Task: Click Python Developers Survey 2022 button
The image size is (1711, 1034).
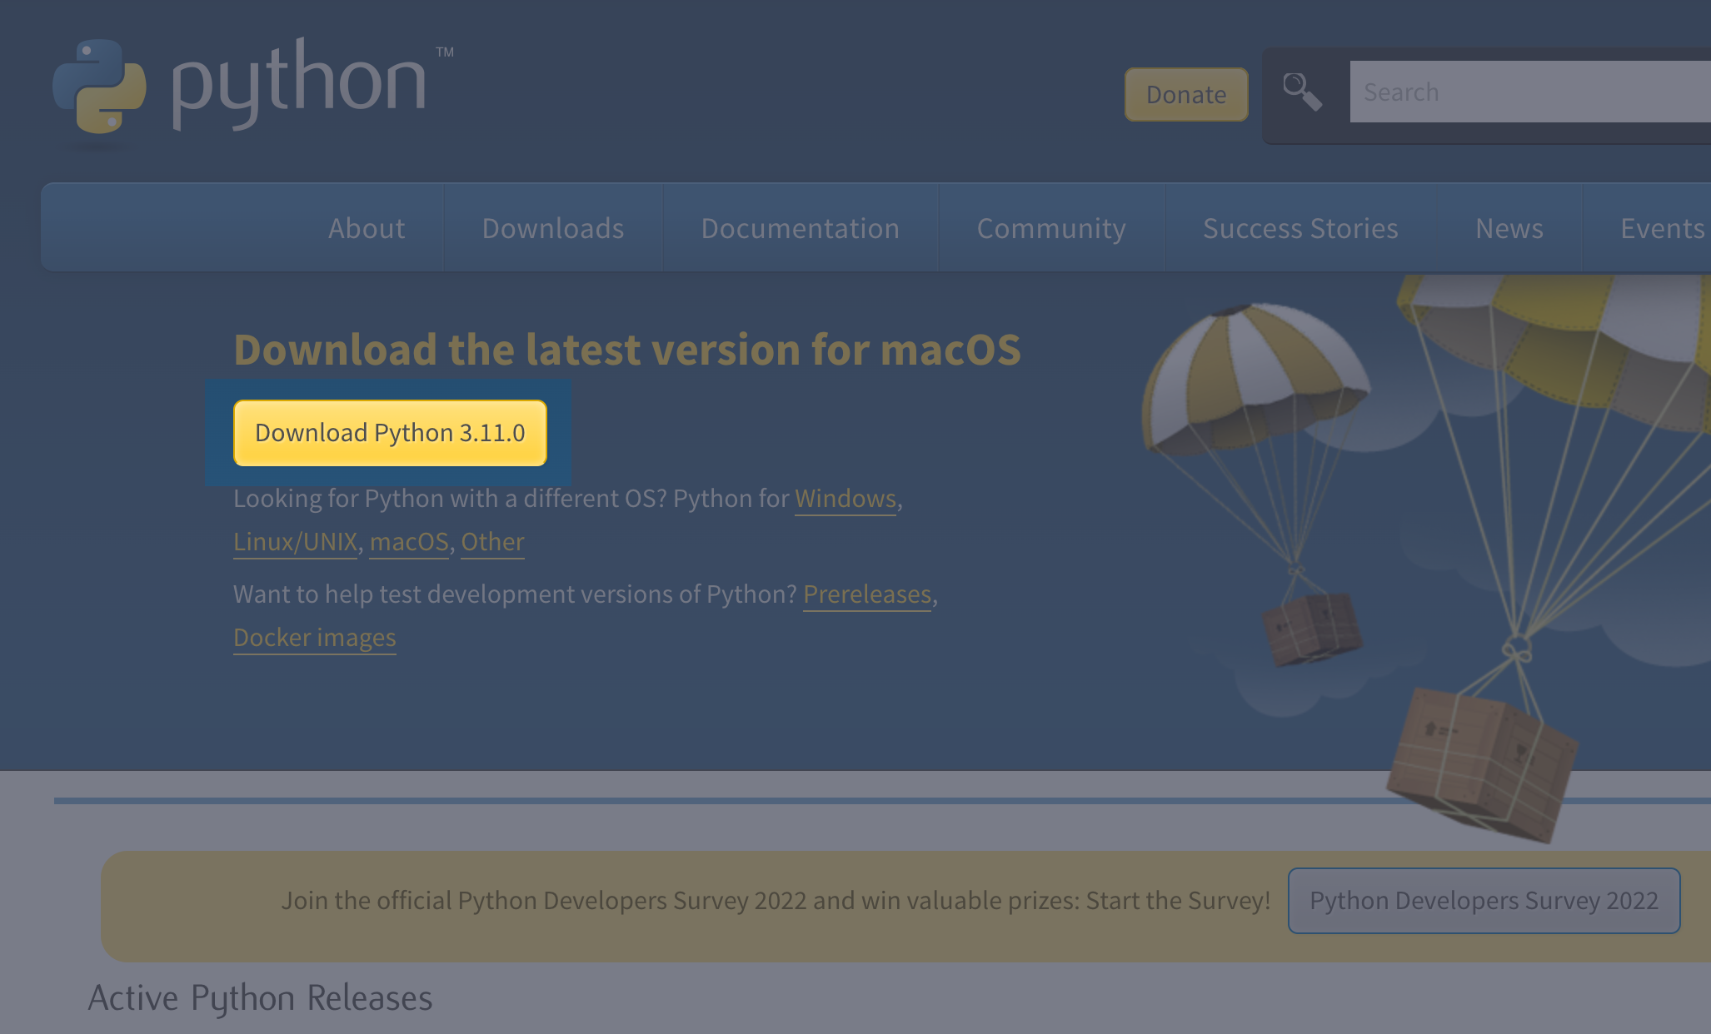Action: coord(1484,901)
